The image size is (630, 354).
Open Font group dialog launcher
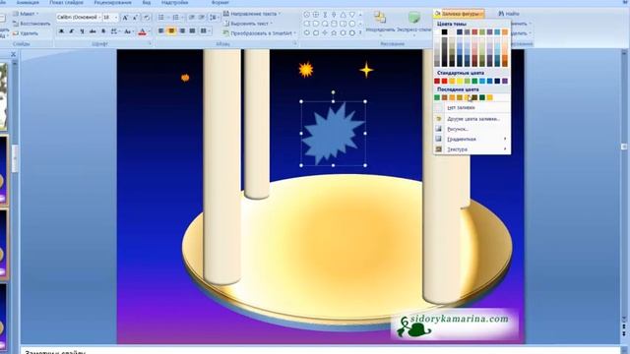(151, 43)
